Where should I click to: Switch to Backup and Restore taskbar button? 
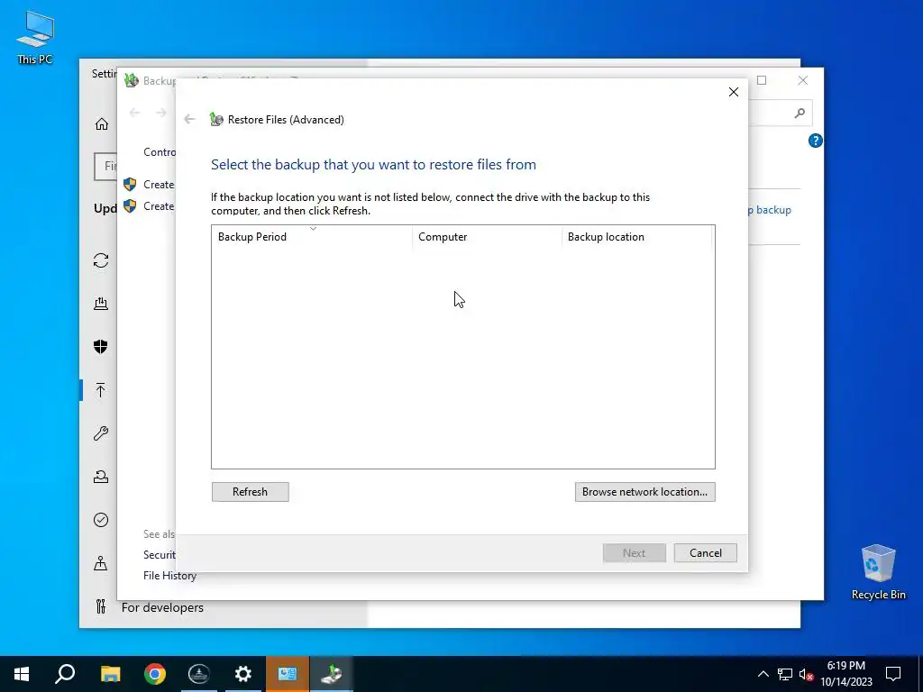332,674
